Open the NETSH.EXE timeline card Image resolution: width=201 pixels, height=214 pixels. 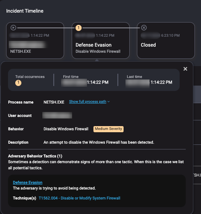[35, 41]
